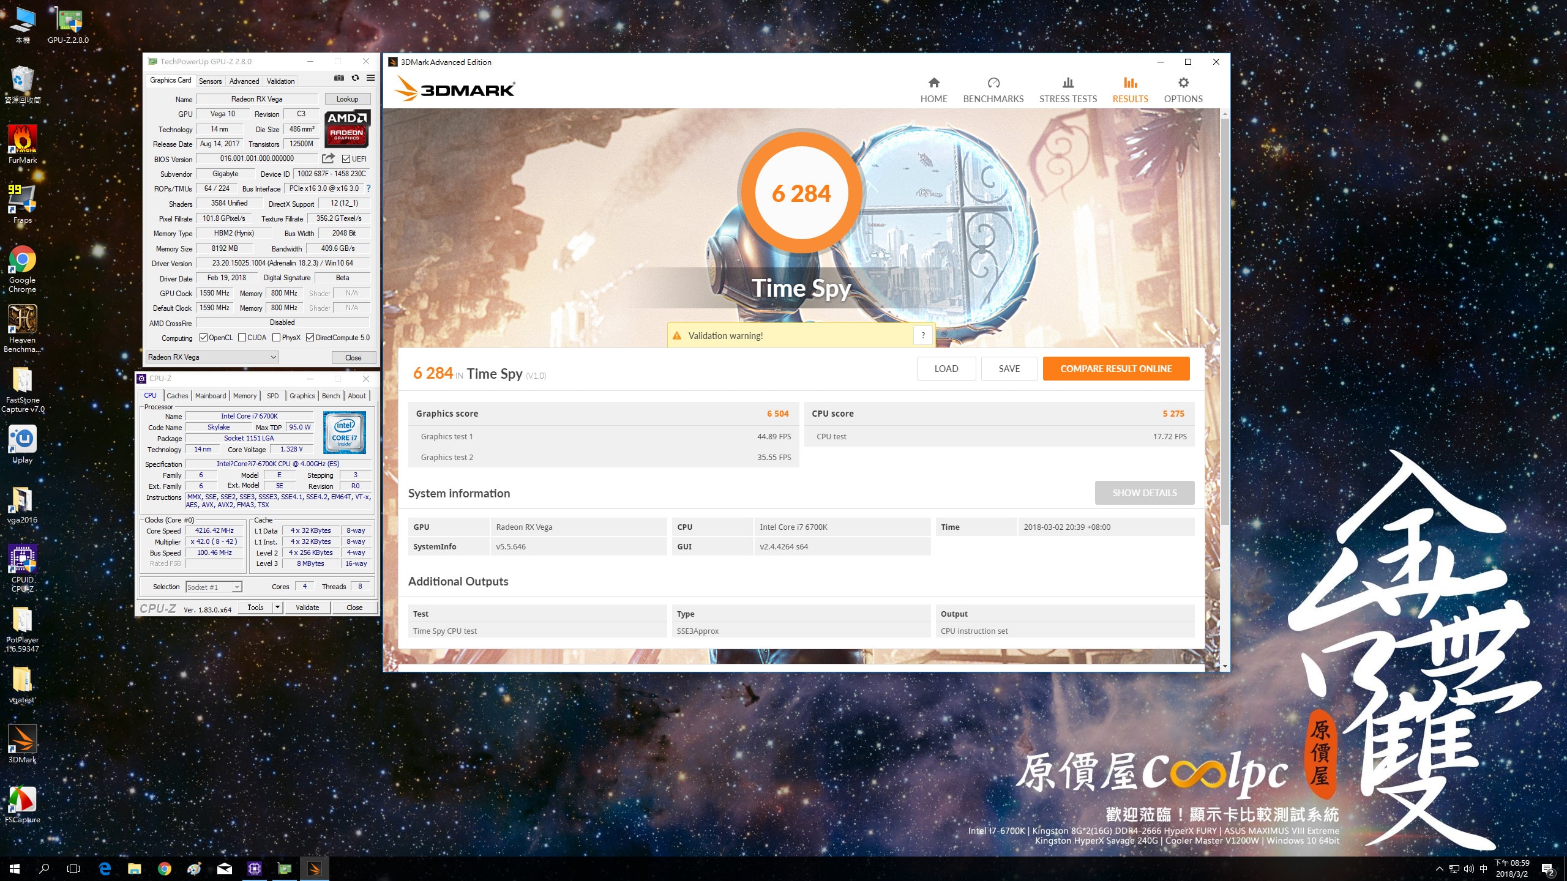Open File Explorer from the taskbar
Screen dimensions: 1567x881
pos(134,869)
